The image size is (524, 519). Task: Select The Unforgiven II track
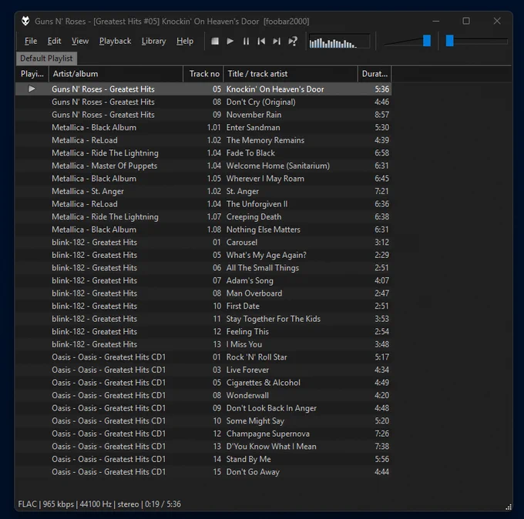click(x=203, y=204)
